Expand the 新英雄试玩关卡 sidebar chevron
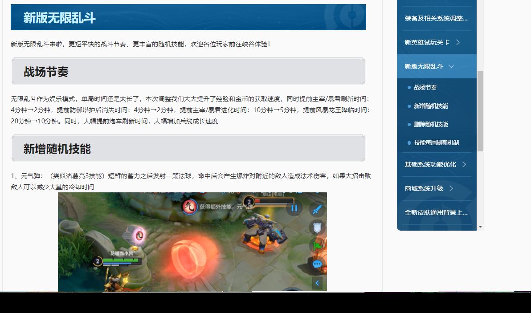This screenshot has width=531, height=313. [458, 42]
